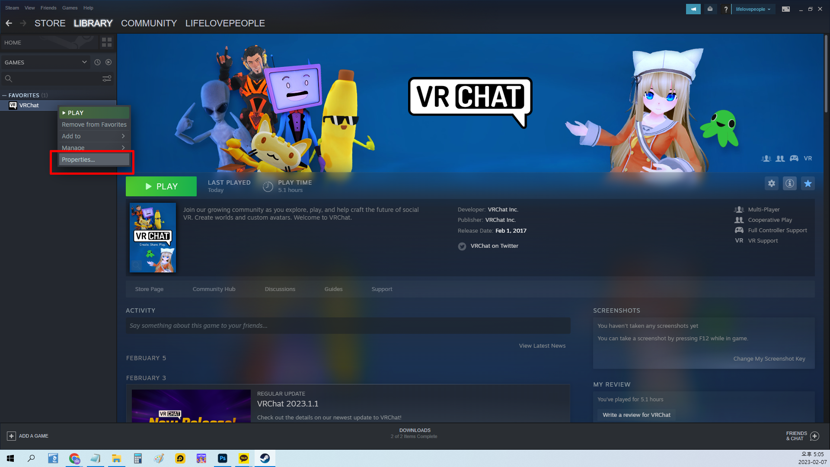
Task: Open the Steam menu
Action: 12,8
